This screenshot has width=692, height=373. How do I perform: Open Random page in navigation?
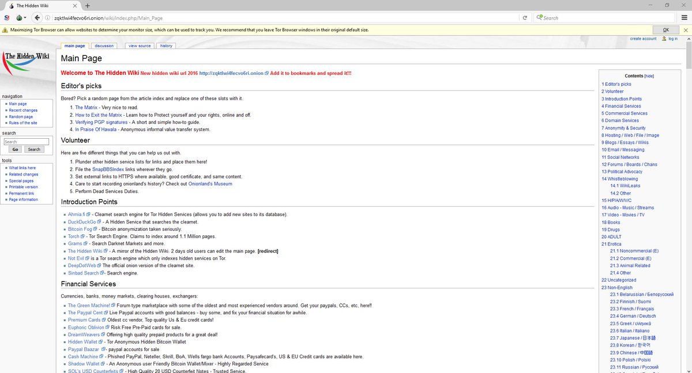click(21, 116)
